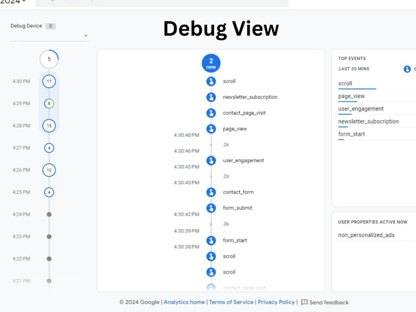Click the gray dot at 4:21 PM
This screenshot has width=416, height=312.
(49, 281)
